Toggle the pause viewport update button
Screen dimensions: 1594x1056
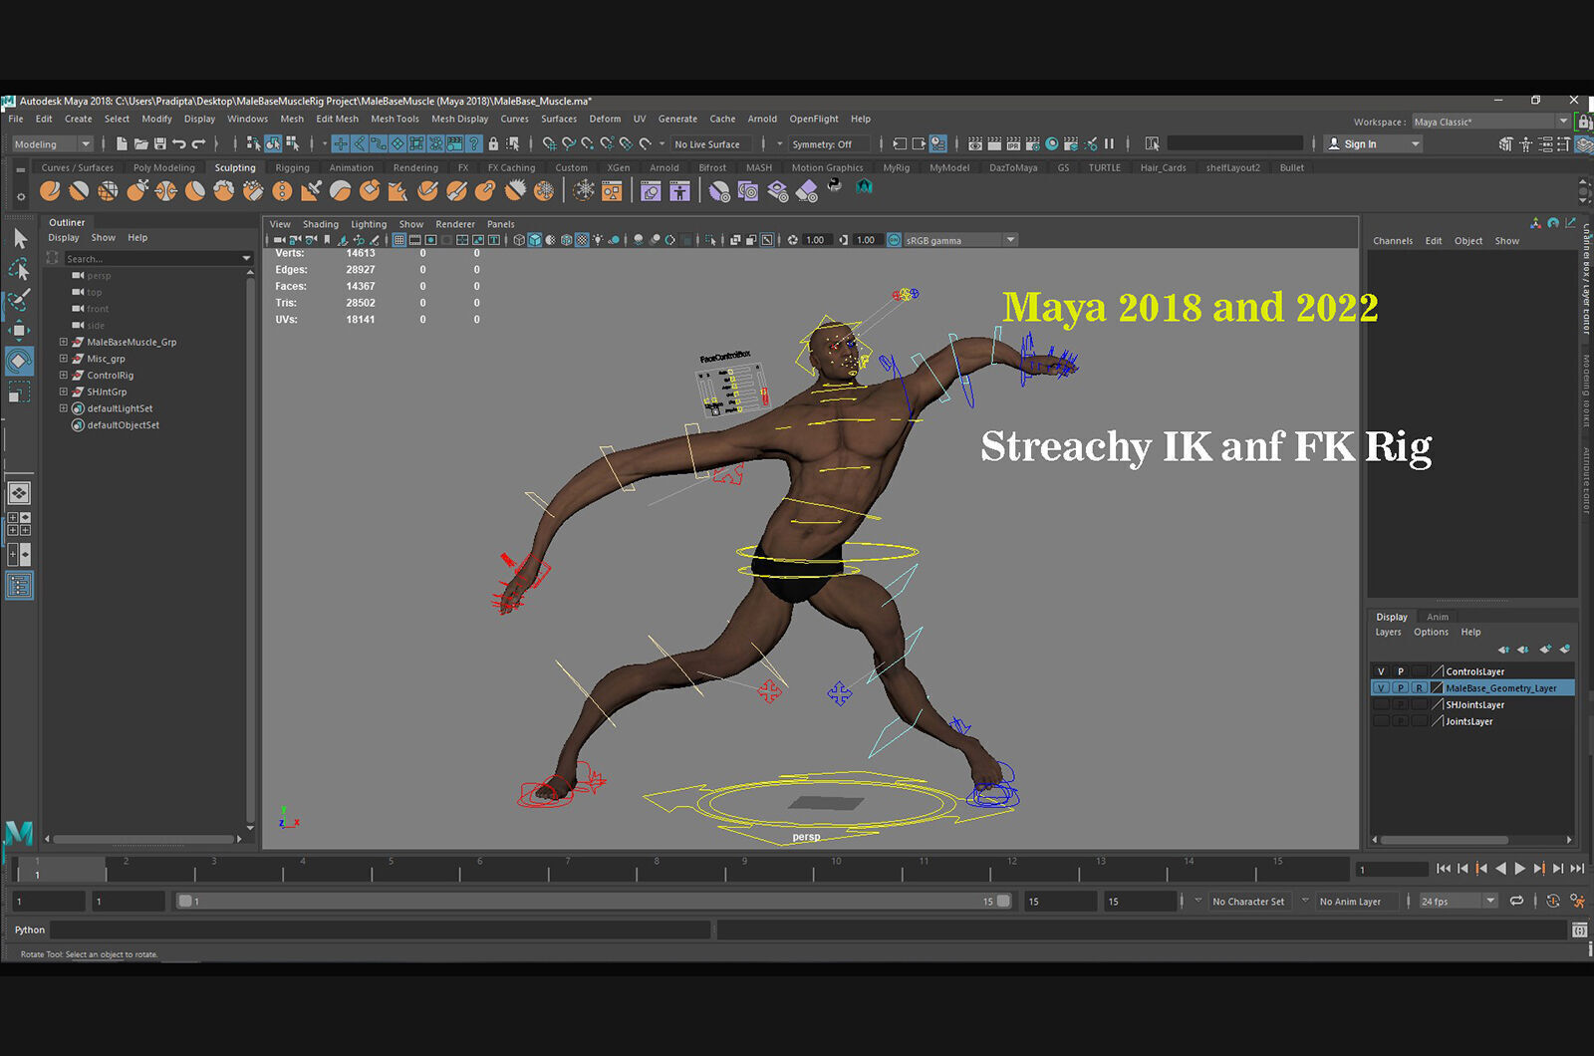point(1109,144)
